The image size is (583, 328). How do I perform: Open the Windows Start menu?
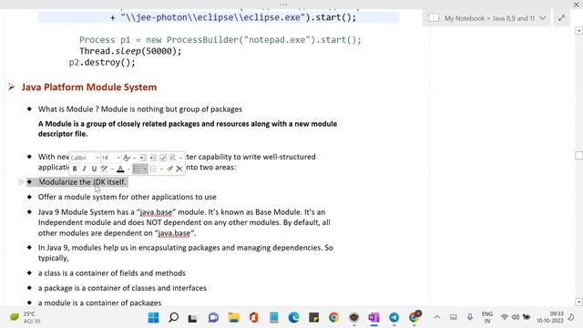[x=153, y=318]
